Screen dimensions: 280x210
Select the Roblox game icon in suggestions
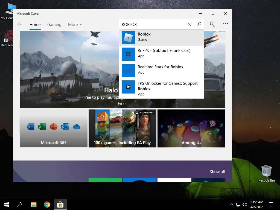(x=128, y=38)
